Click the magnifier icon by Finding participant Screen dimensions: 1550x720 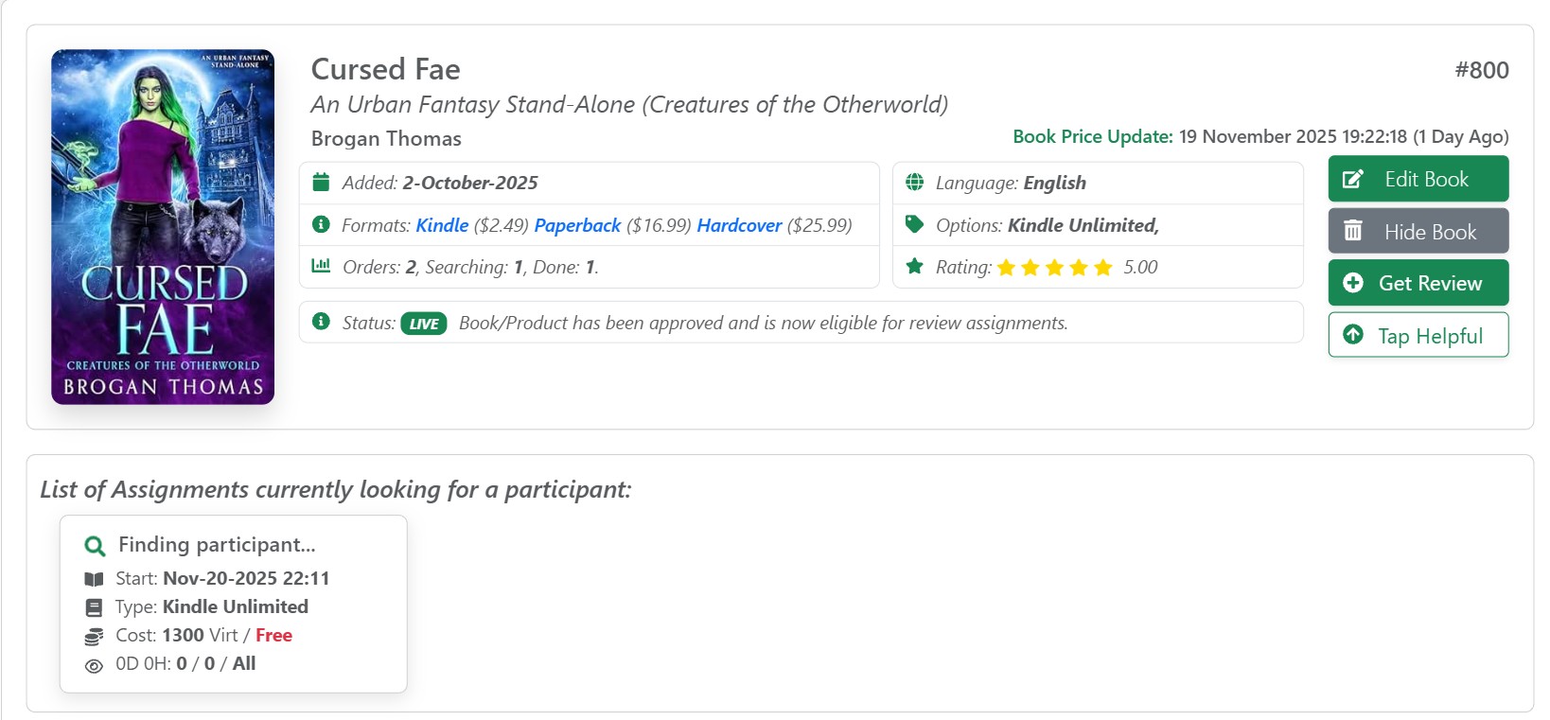click(95, 545)
